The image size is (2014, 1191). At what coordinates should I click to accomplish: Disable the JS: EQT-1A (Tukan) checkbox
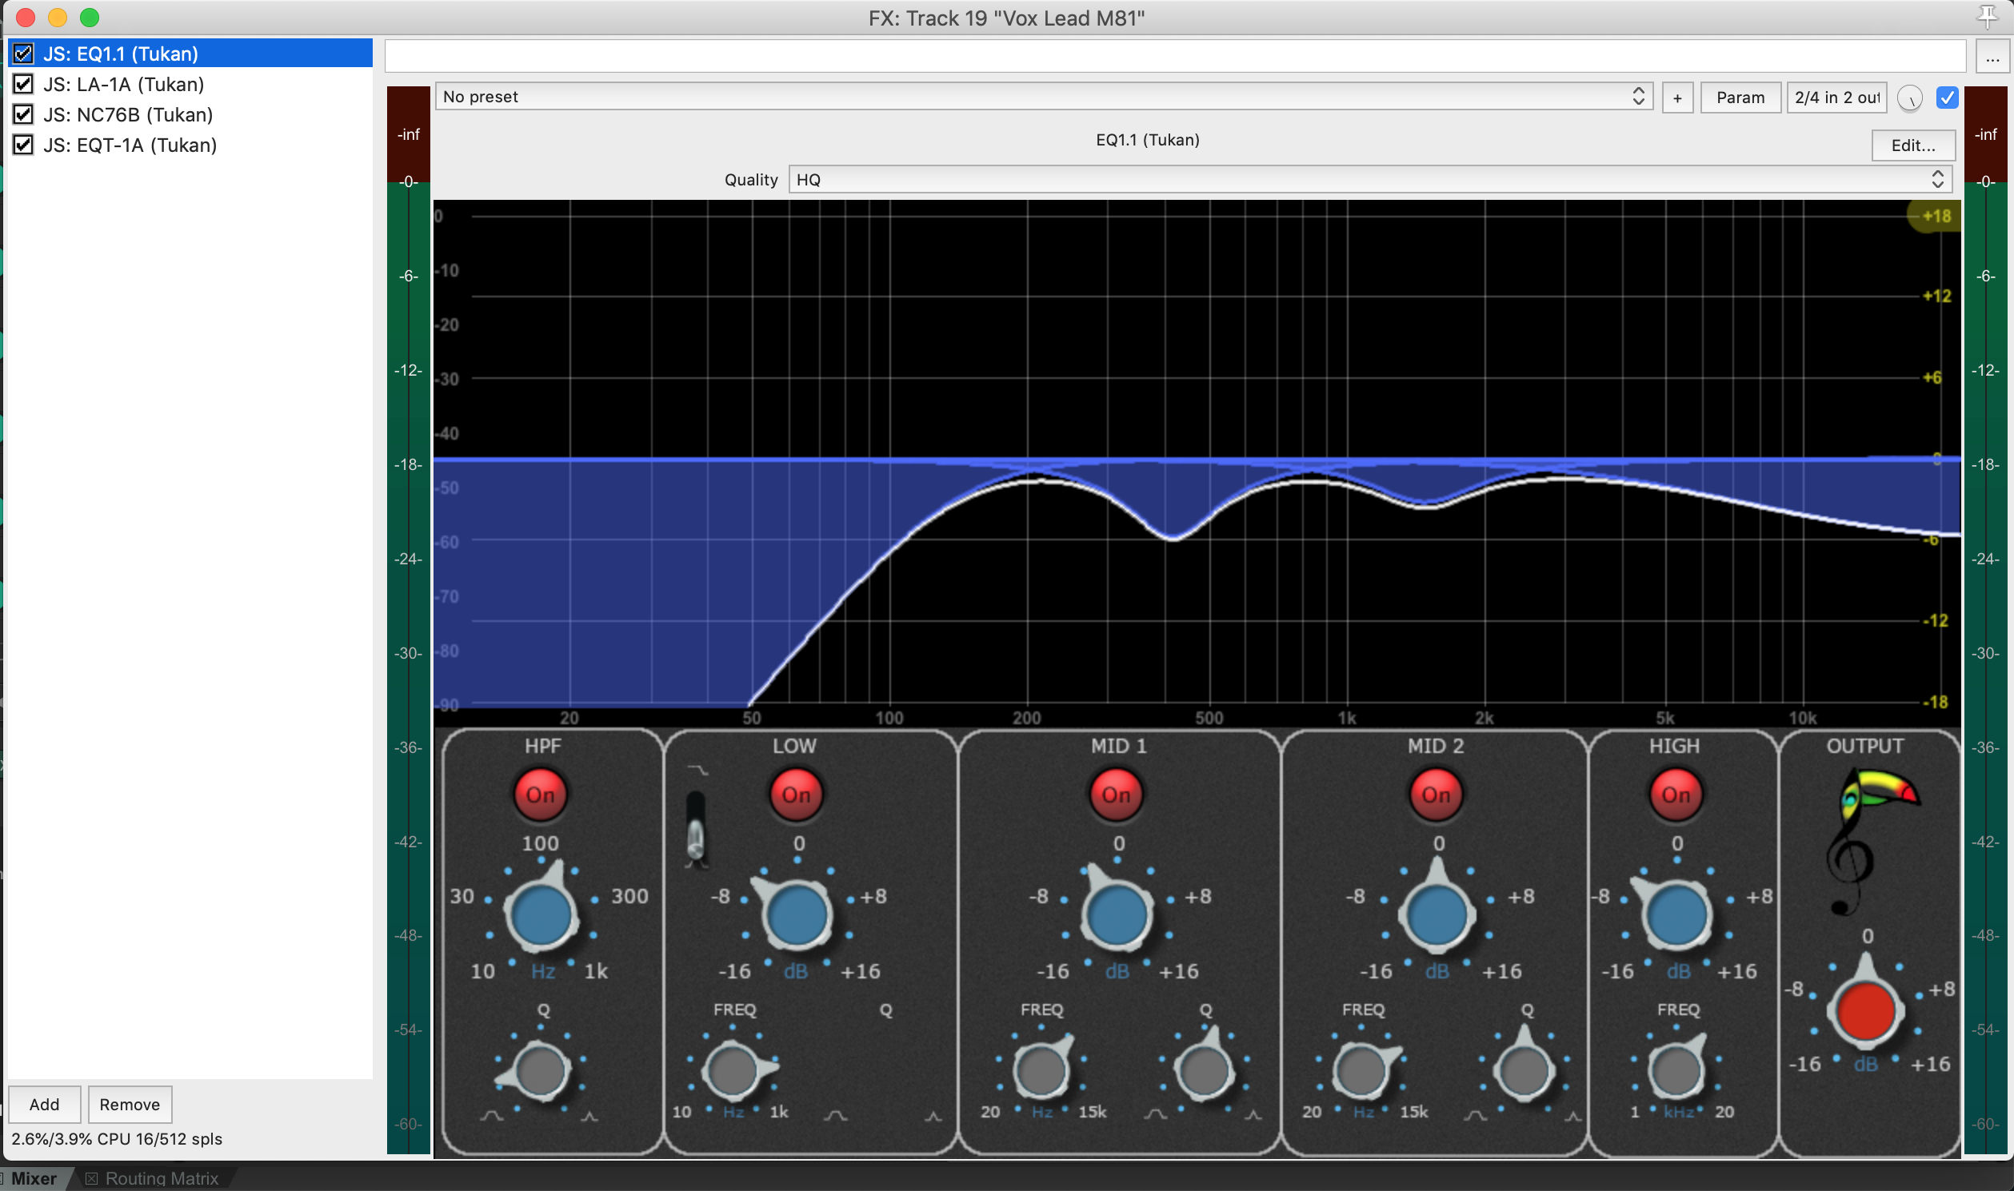click(x=23, y=145)
